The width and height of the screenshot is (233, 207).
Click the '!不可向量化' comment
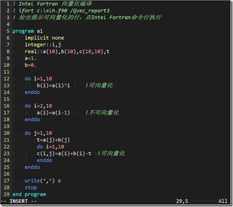point(102,113)
